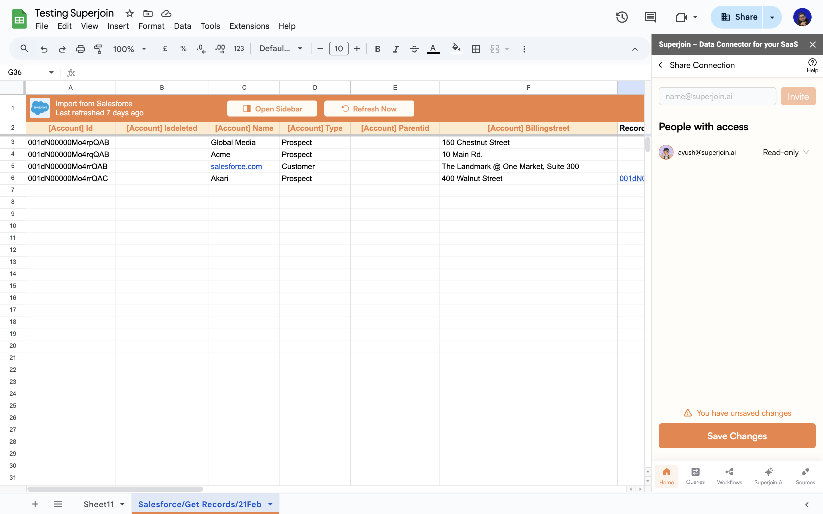
Task: Show the all sheets list
Action: click(58, 504)
